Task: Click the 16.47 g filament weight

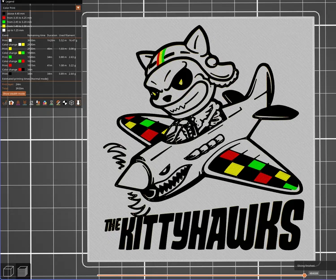Action: click(x=73, y=40)
